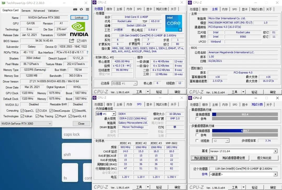Take a GPU-Z screenshot with the camera icon
The image size is (282, 190).
point(75,9)
